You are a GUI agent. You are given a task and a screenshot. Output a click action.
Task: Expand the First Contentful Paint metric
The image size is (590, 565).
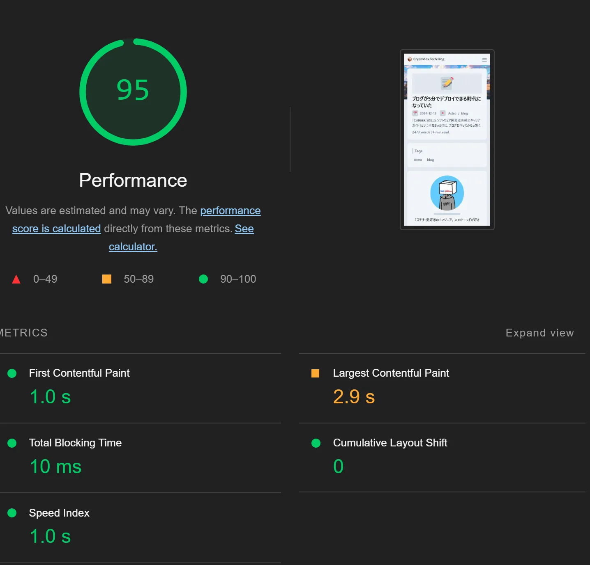[79, 373]
